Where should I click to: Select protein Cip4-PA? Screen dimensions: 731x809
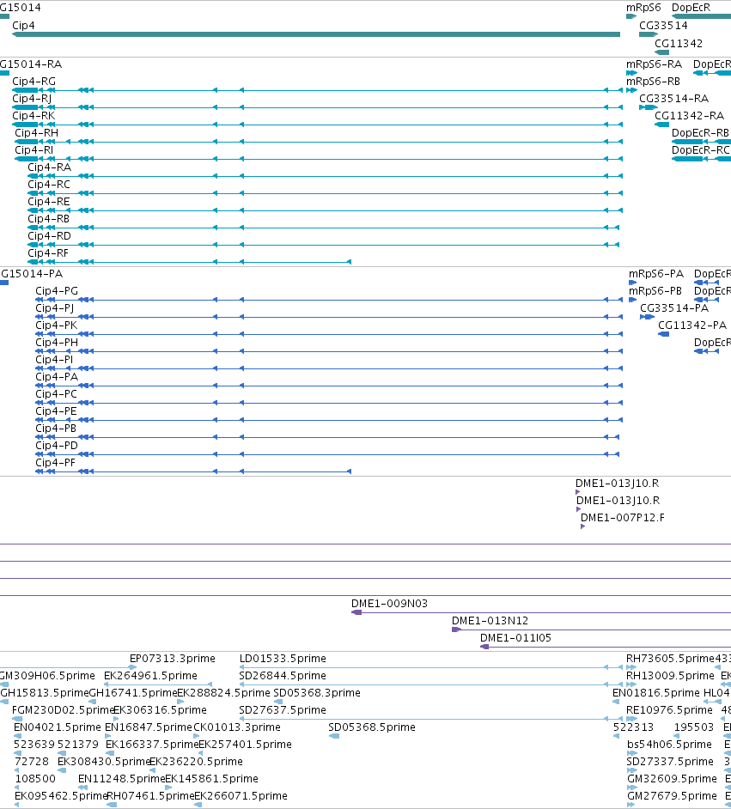pos(329,386)
